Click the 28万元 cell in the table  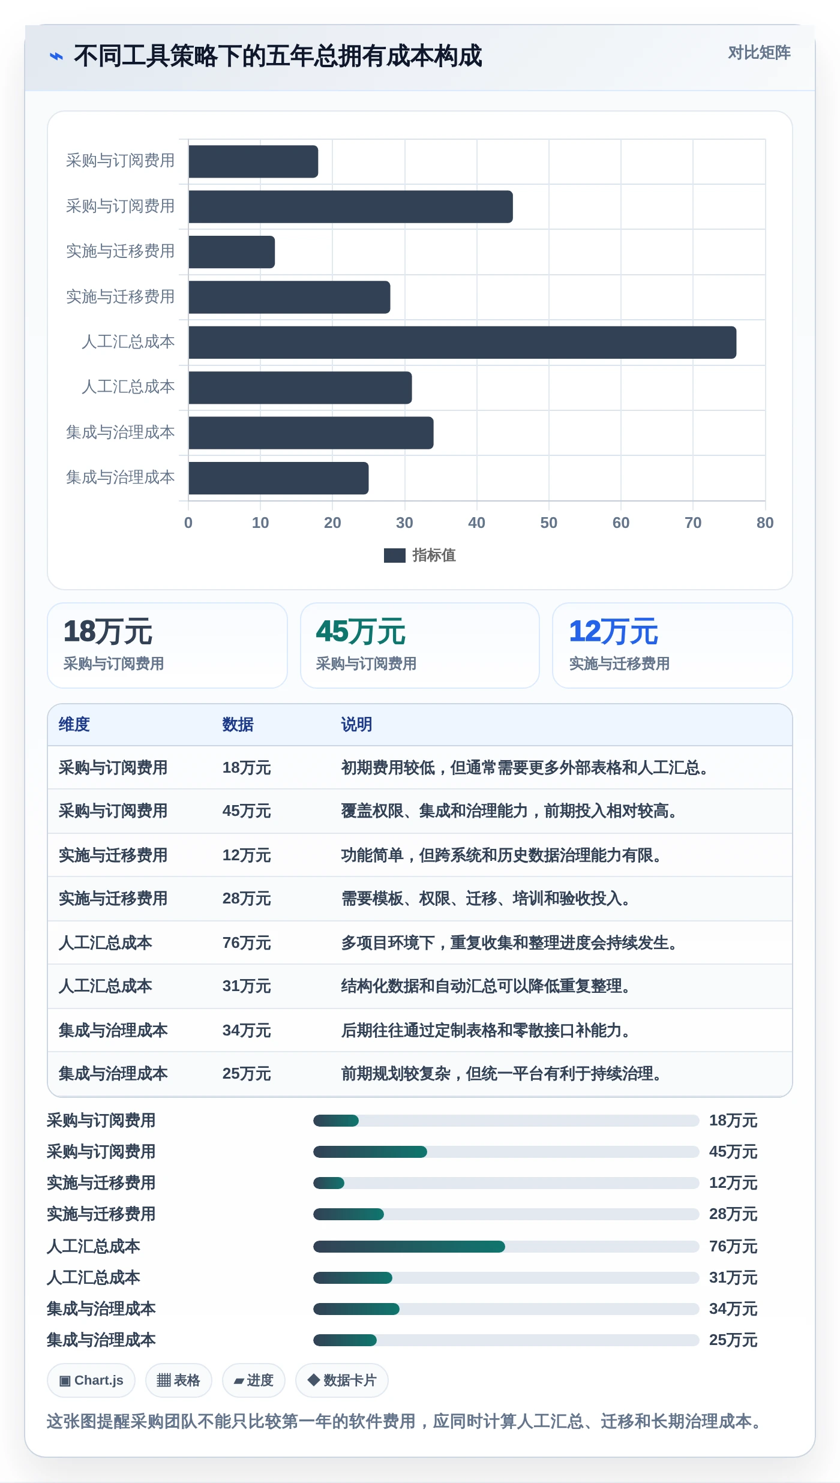pyautogui.click(x=247, y=899)
